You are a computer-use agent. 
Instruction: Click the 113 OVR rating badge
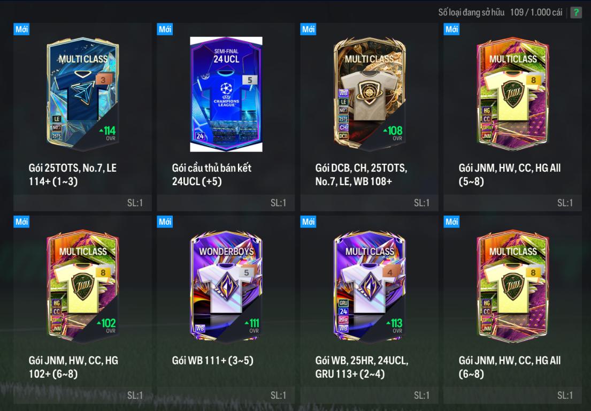[x=395, y=326]
